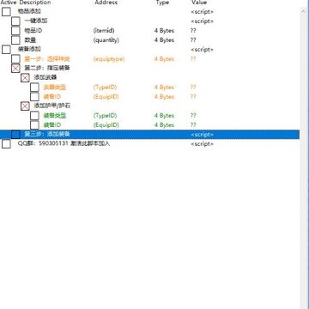
Task: Tick the green 装备类型 row checkbox
Action: (34, 116)
